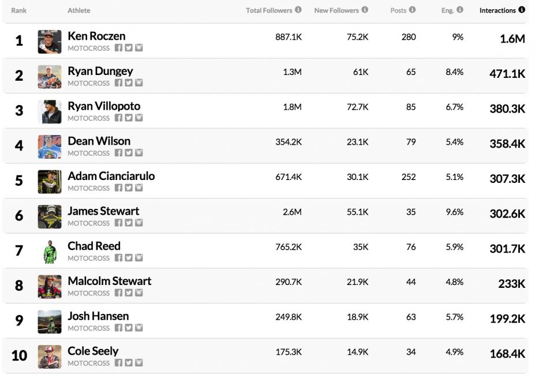The width and height of the screenshot is (535, 375).
Task: Open Ken Roczen's Facebook icon
Action: [x=118, y=48]
